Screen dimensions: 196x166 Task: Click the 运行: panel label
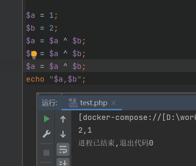49,103
